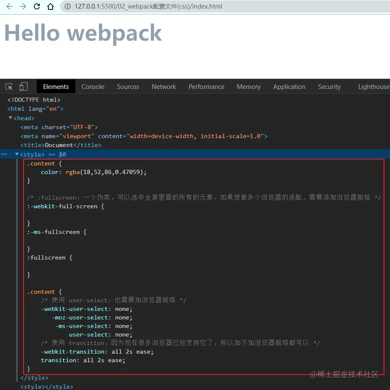Select the empty <style></style> node
Image resolution: width=390 pixels, height=390 pixels.
[47, 387]
